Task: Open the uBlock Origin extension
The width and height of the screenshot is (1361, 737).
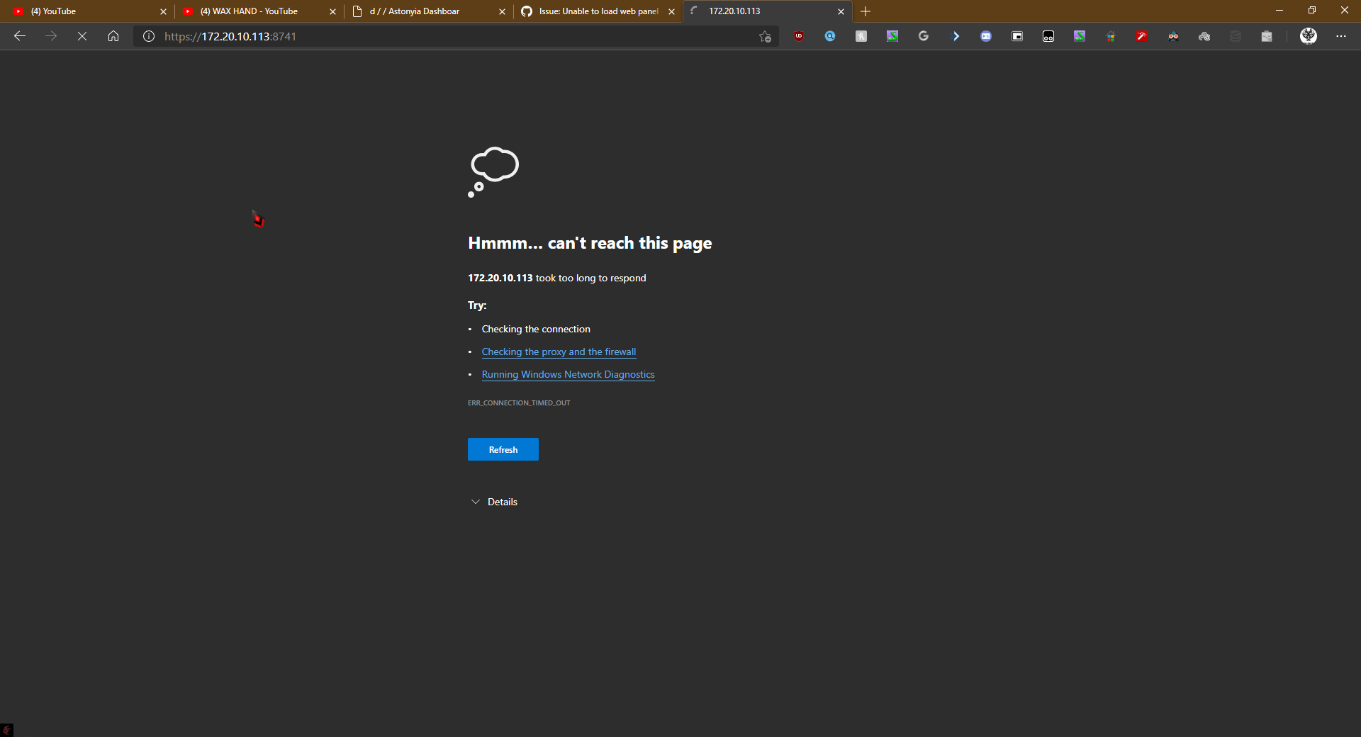Action: (x=798, y=36)
